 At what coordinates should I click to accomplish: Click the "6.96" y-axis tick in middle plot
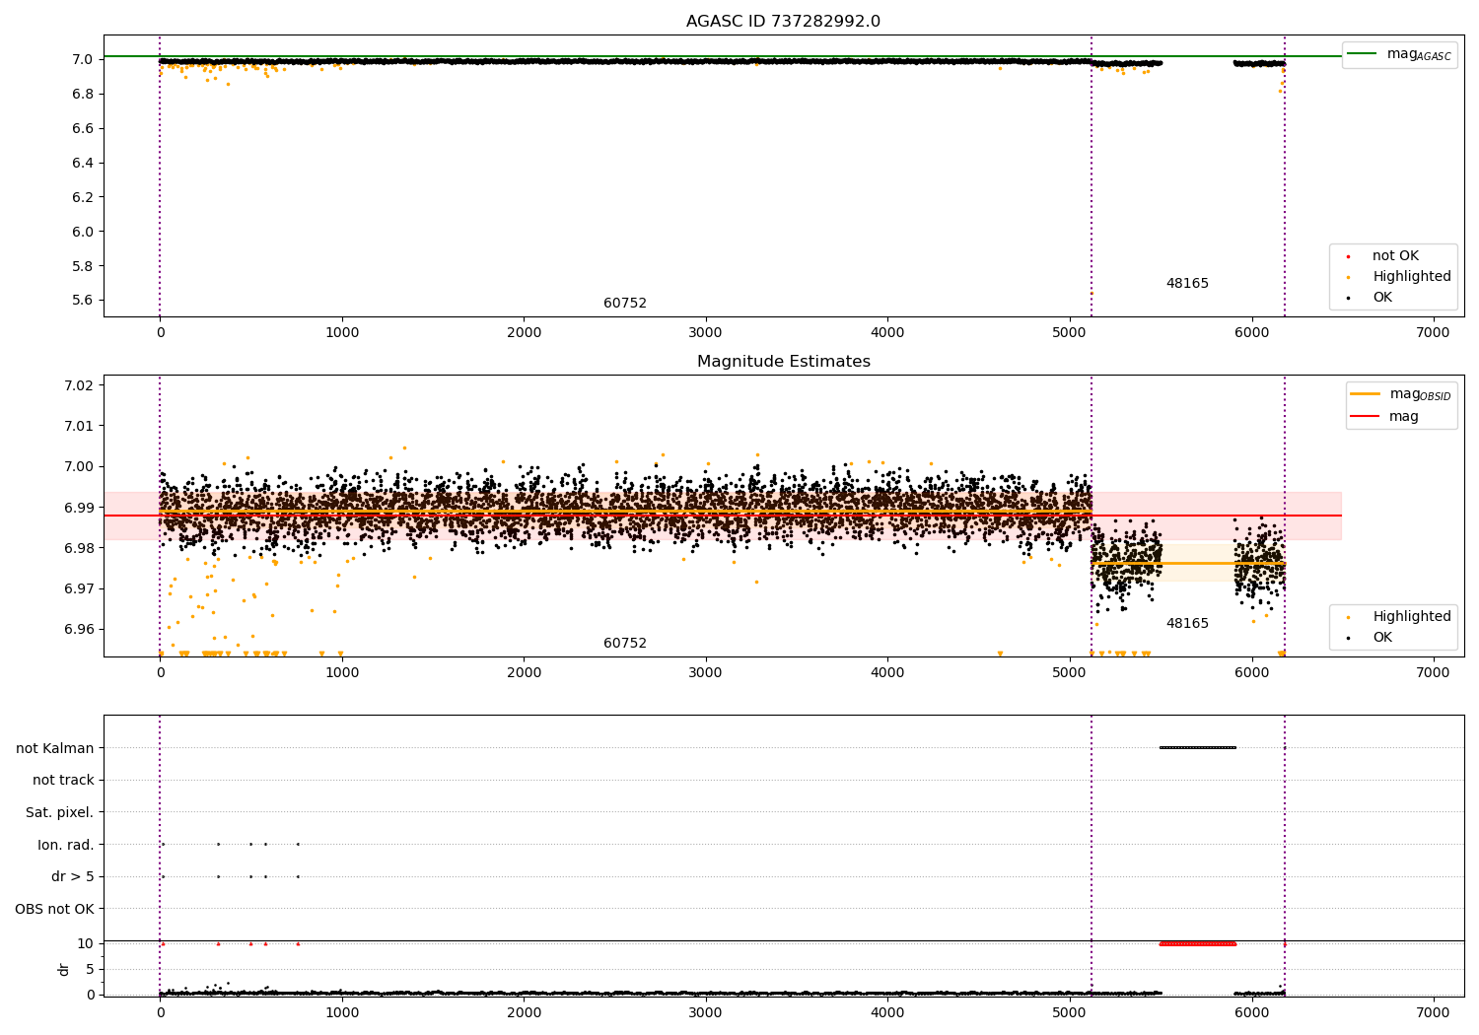[79, 630]
